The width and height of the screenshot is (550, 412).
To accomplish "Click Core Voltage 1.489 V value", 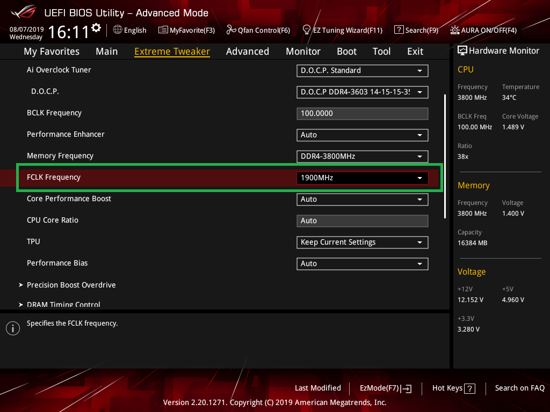I will coord(513,127).
